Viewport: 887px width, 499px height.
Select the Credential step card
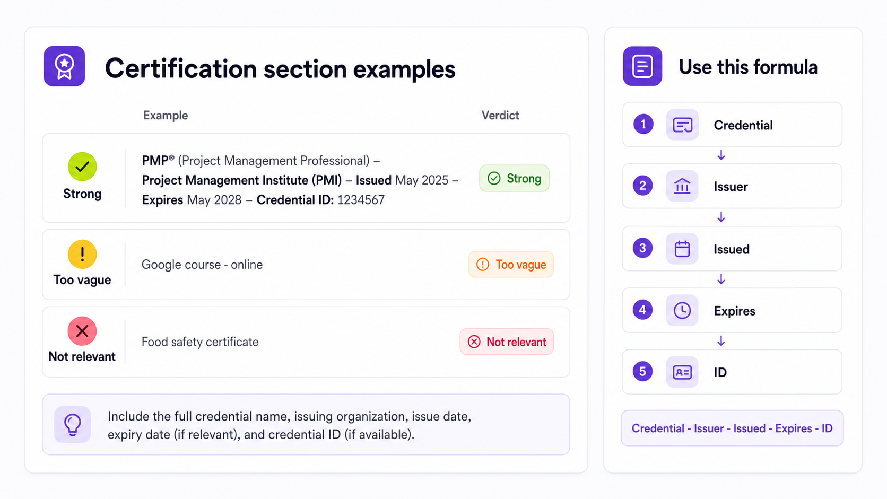click(732, 125)
